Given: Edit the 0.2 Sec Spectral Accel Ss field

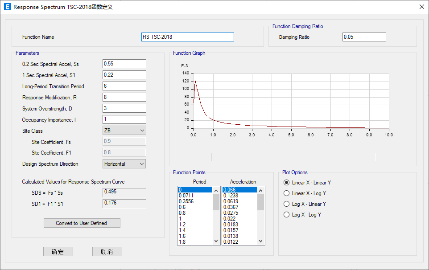Looking at the screenshot, I should pyautogui.click(x=124, y=64).
